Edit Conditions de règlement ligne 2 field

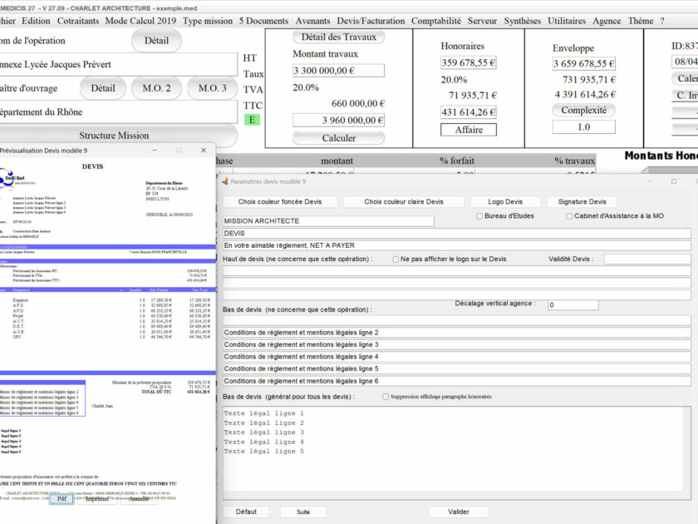pos(457,333)
